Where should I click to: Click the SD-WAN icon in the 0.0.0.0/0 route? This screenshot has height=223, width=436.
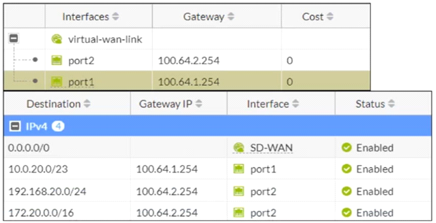pos(239,148)
